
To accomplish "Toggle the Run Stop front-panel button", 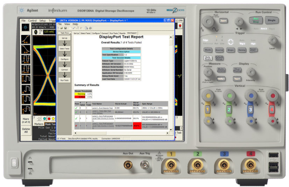I will (x=256, y=20).
